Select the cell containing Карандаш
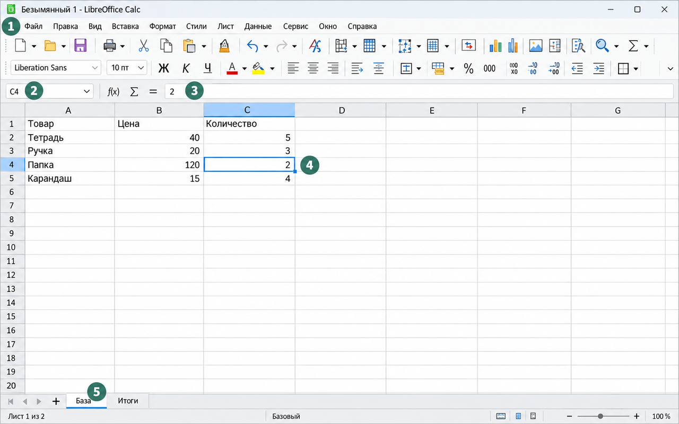The width and height of the screenshot is (679, 424). [x=70, y=179]
